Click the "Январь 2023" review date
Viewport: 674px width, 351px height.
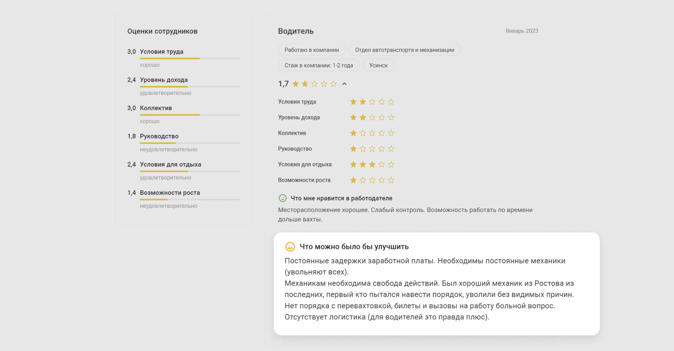pos(522,31)
